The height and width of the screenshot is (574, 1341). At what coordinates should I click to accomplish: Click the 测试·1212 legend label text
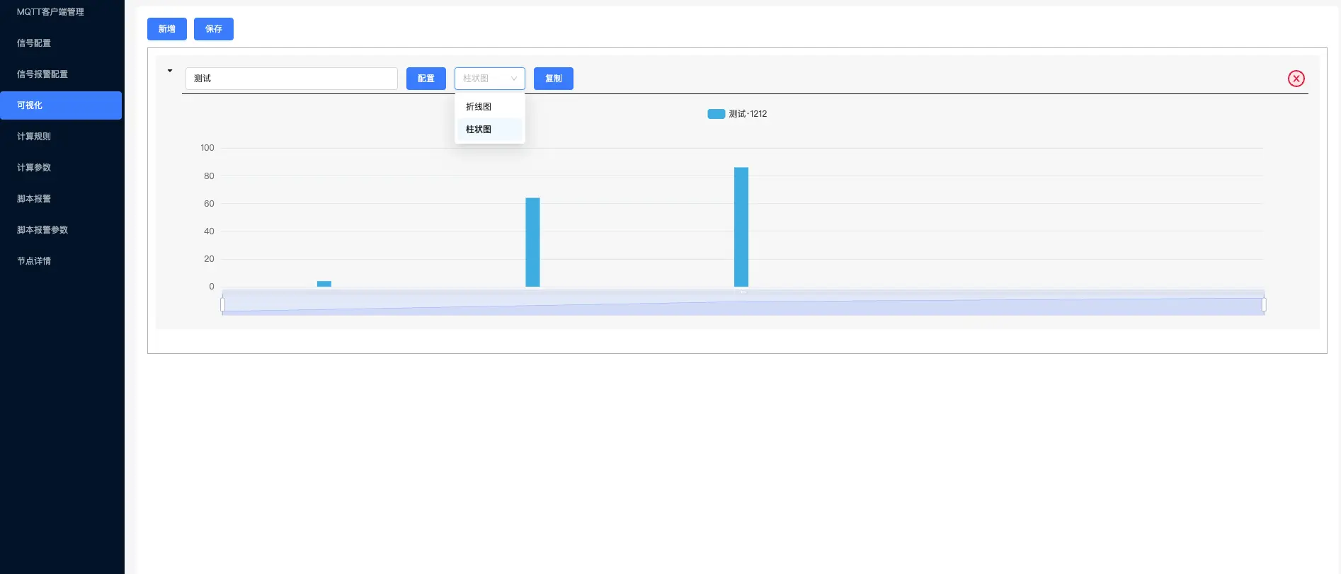click(x=748, y=114)
